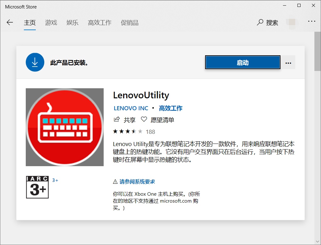Launch the app with 启动 button
Screen dimensions: 321x245
(x=243, y=63)
